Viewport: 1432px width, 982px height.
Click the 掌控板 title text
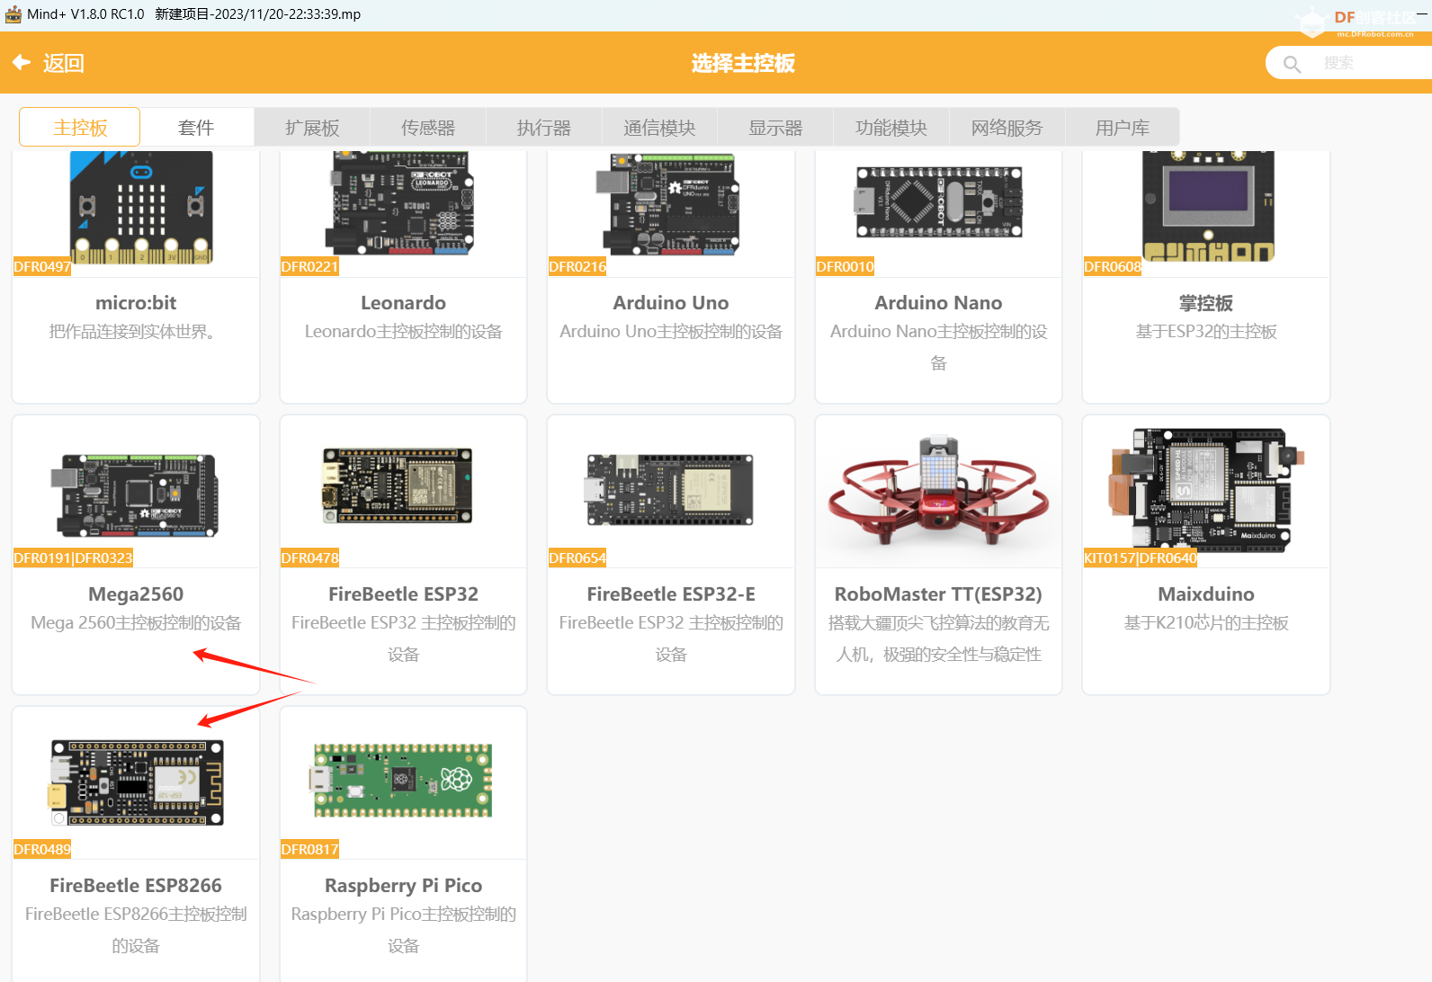(x=1206, y=303)
